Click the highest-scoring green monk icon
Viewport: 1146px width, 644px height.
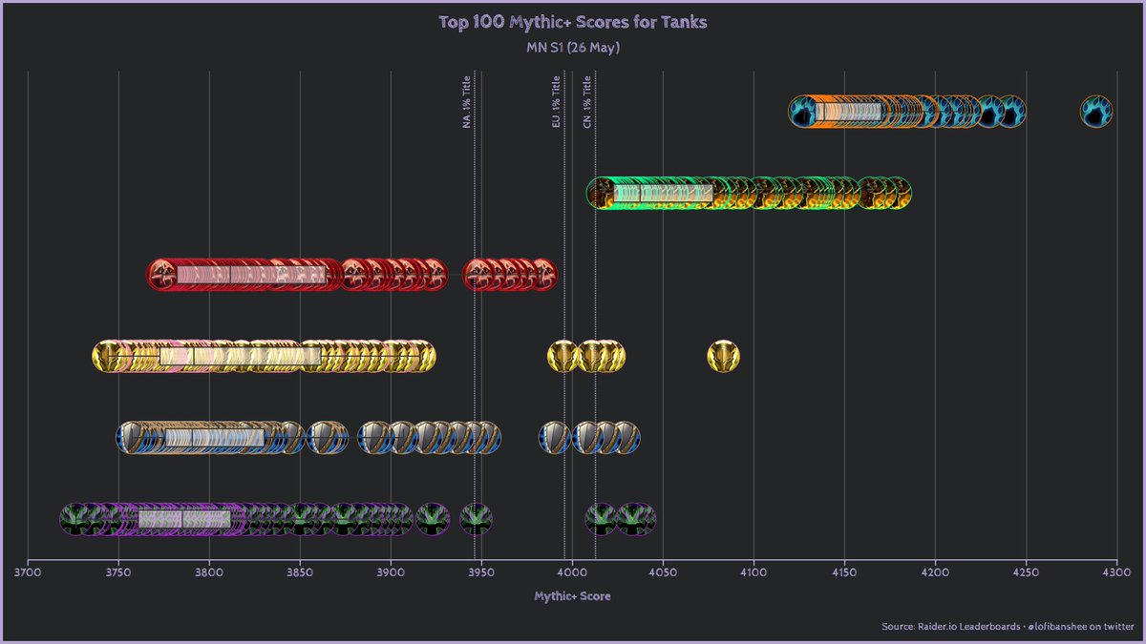895,193
